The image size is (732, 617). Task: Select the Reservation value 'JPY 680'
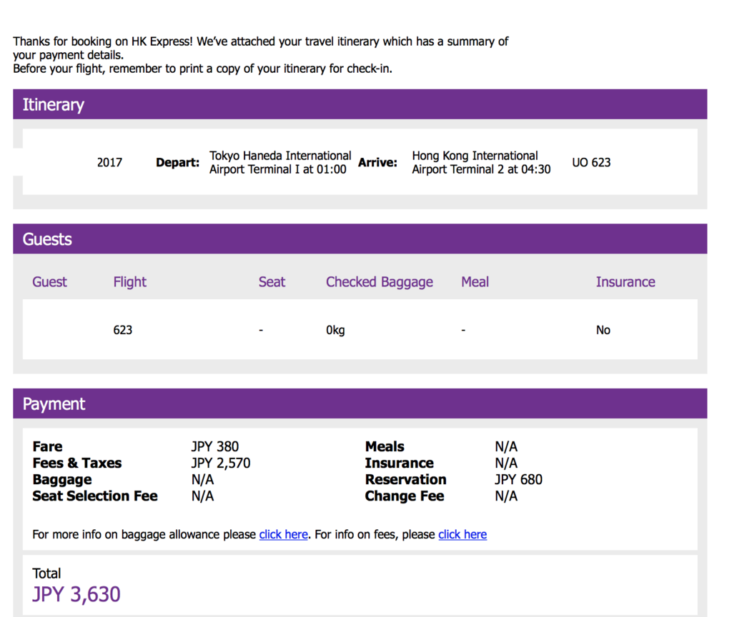point(519,479)
